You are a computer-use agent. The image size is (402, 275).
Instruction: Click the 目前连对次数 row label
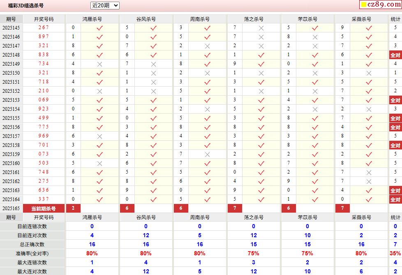coord(32,235)
